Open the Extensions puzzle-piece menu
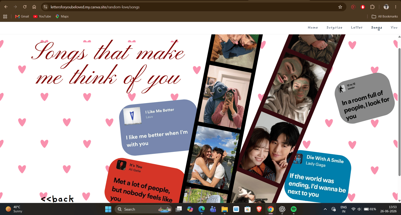The image size is (401, 215). [372, 7]
